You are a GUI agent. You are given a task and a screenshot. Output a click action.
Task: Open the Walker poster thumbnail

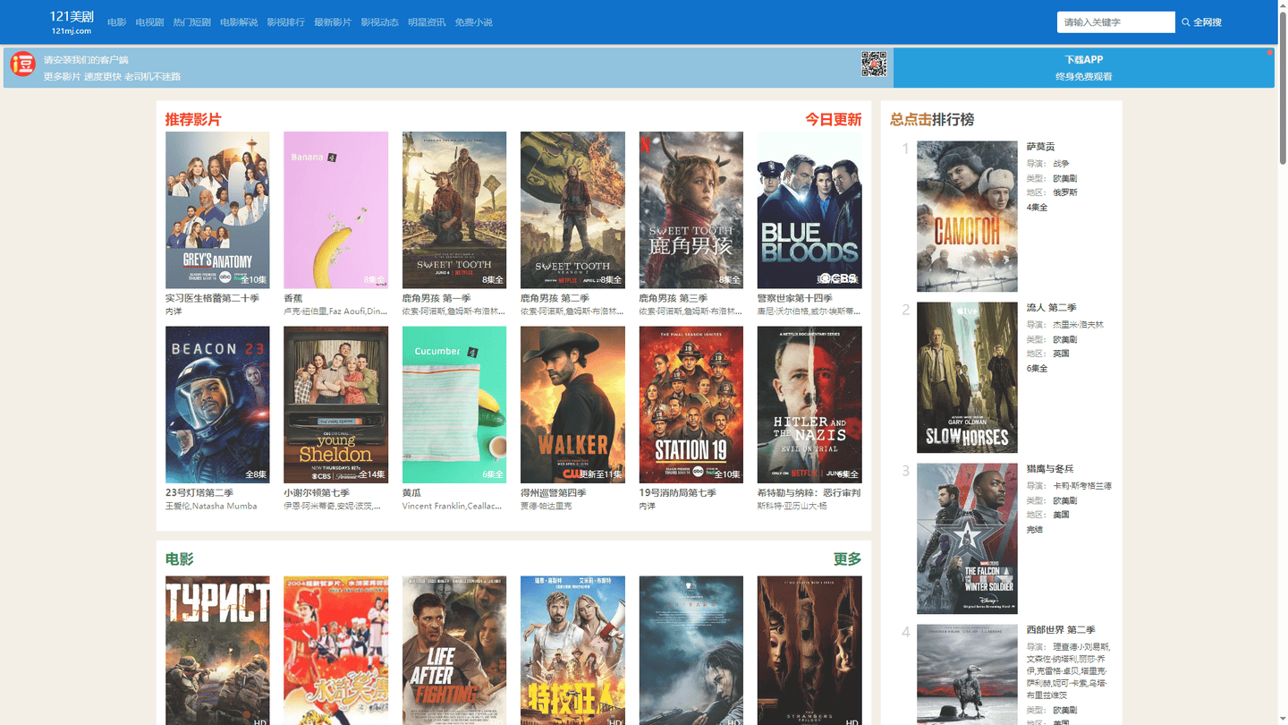point(572,405)
